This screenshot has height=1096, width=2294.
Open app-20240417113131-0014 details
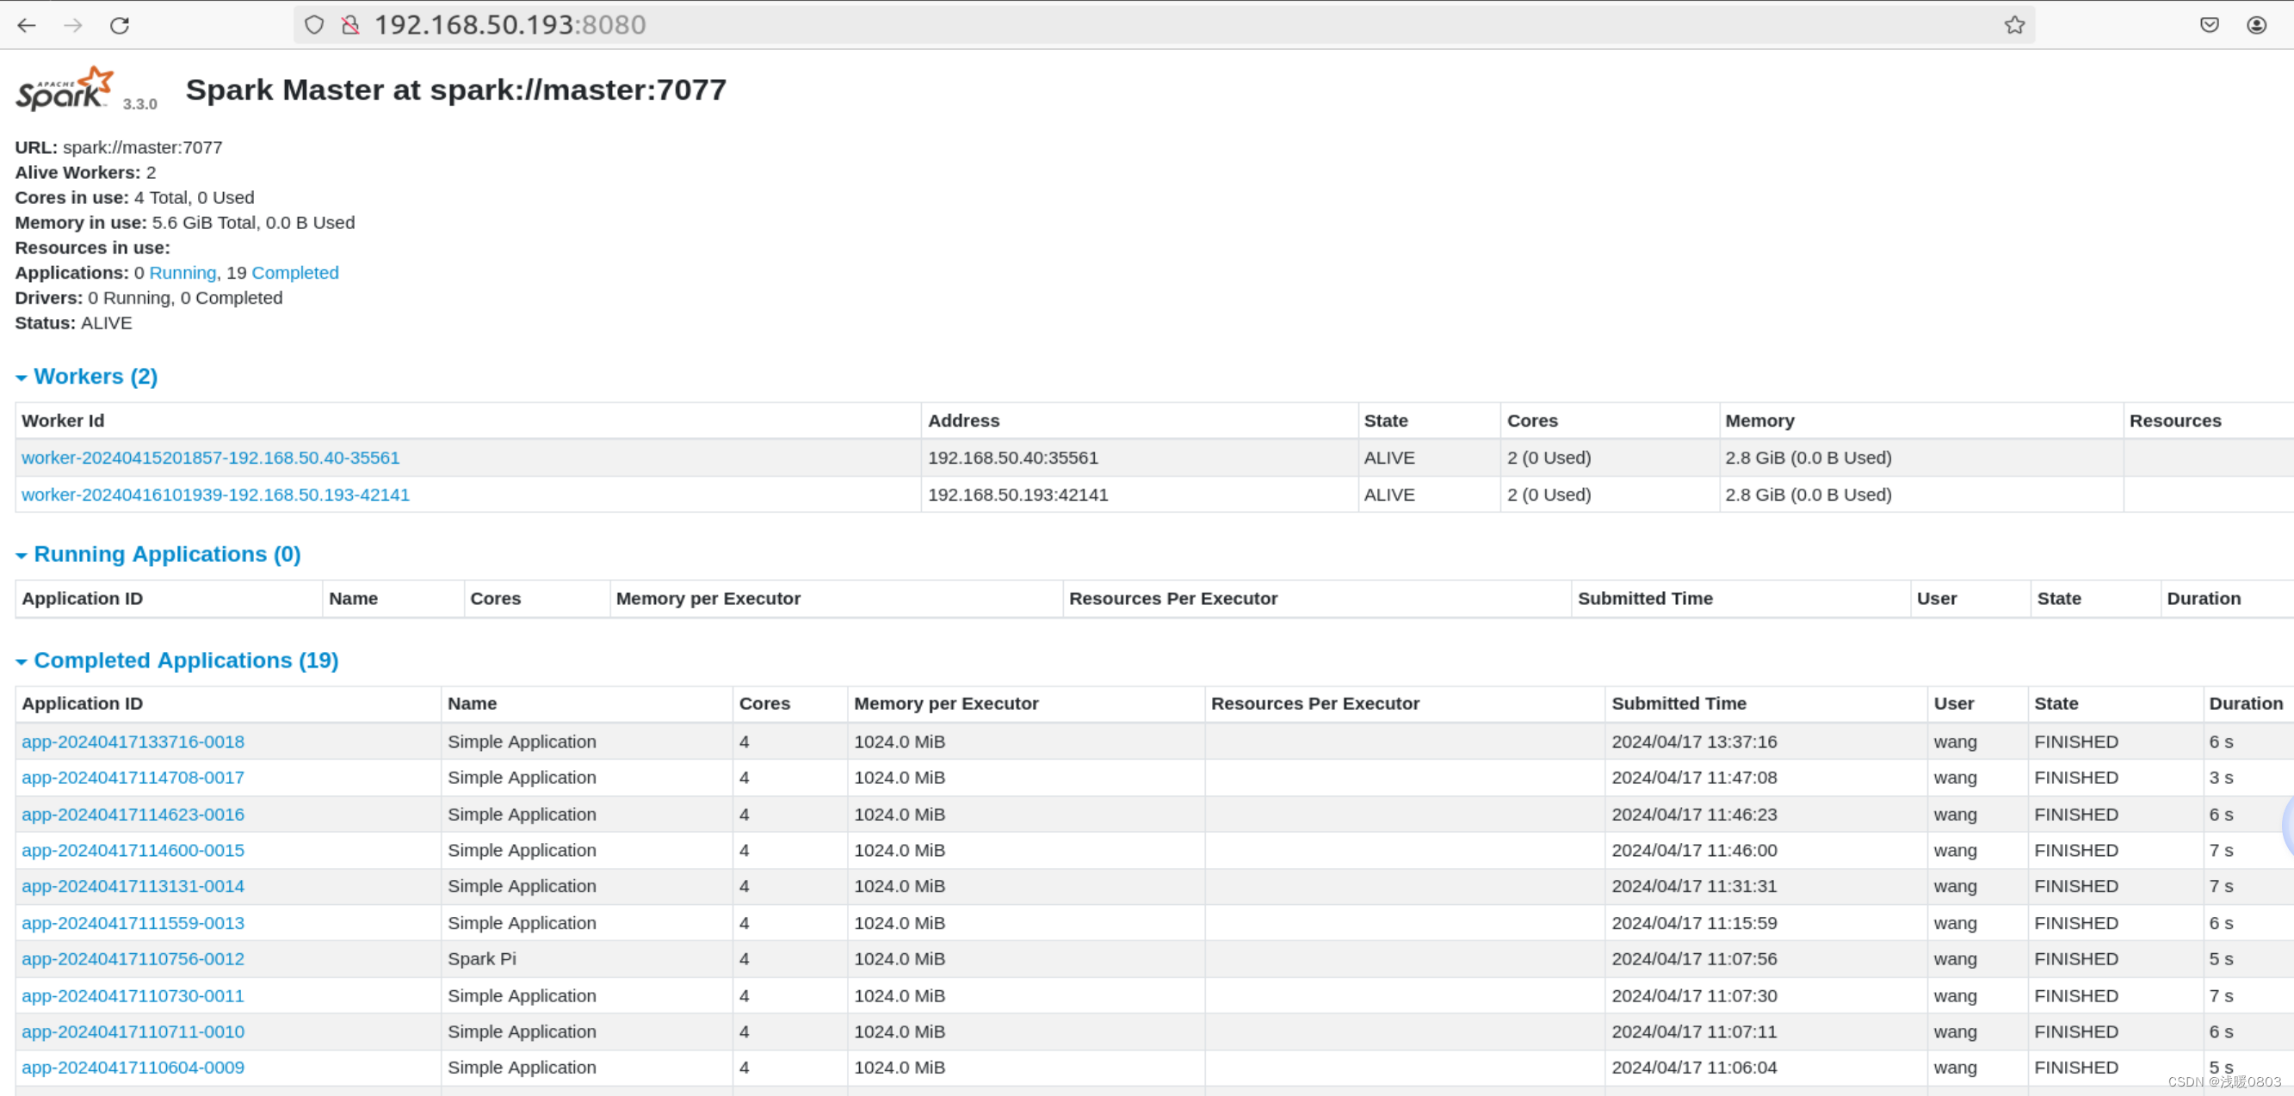pos(133,886)
